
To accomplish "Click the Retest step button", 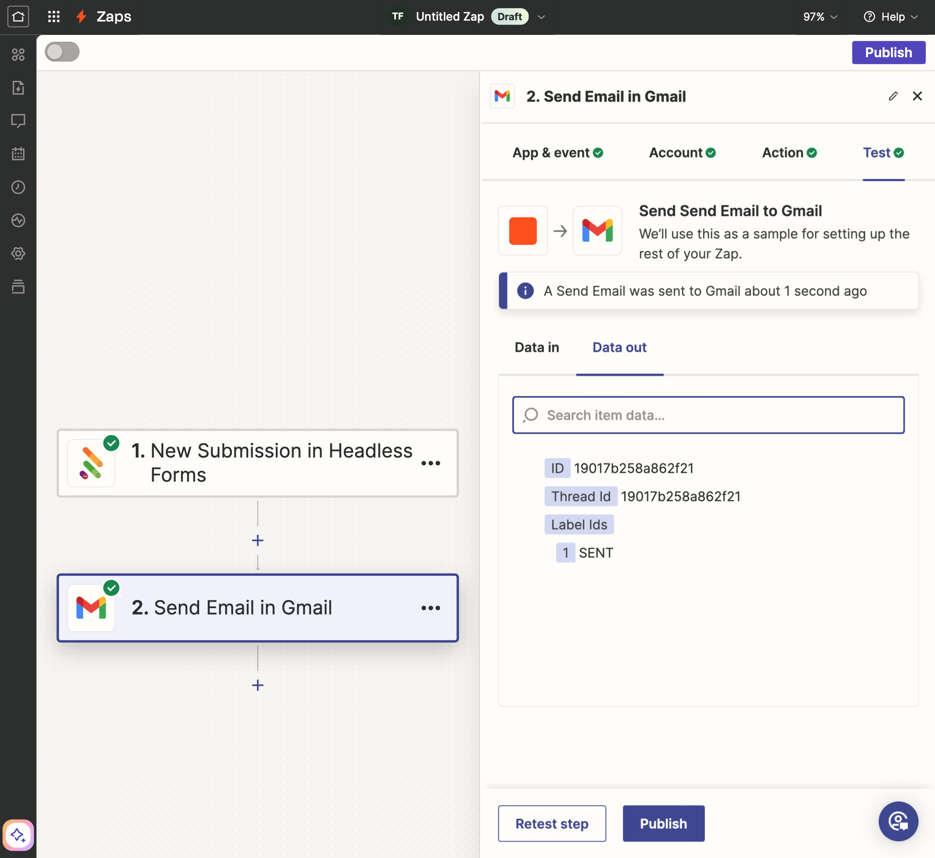I will 552,823.
